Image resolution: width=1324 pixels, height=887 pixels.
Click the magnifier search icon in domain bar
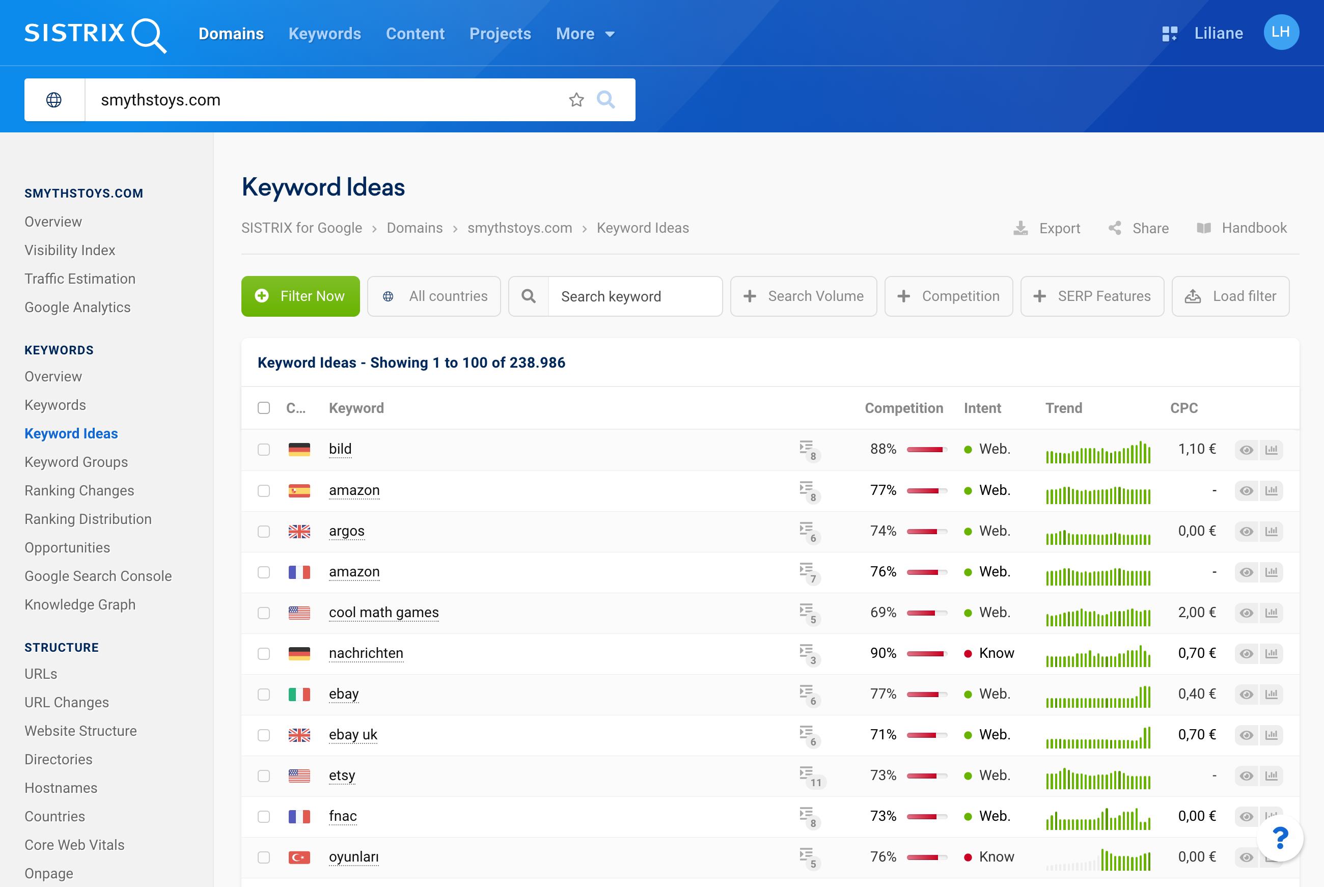[x=605, y=100]
